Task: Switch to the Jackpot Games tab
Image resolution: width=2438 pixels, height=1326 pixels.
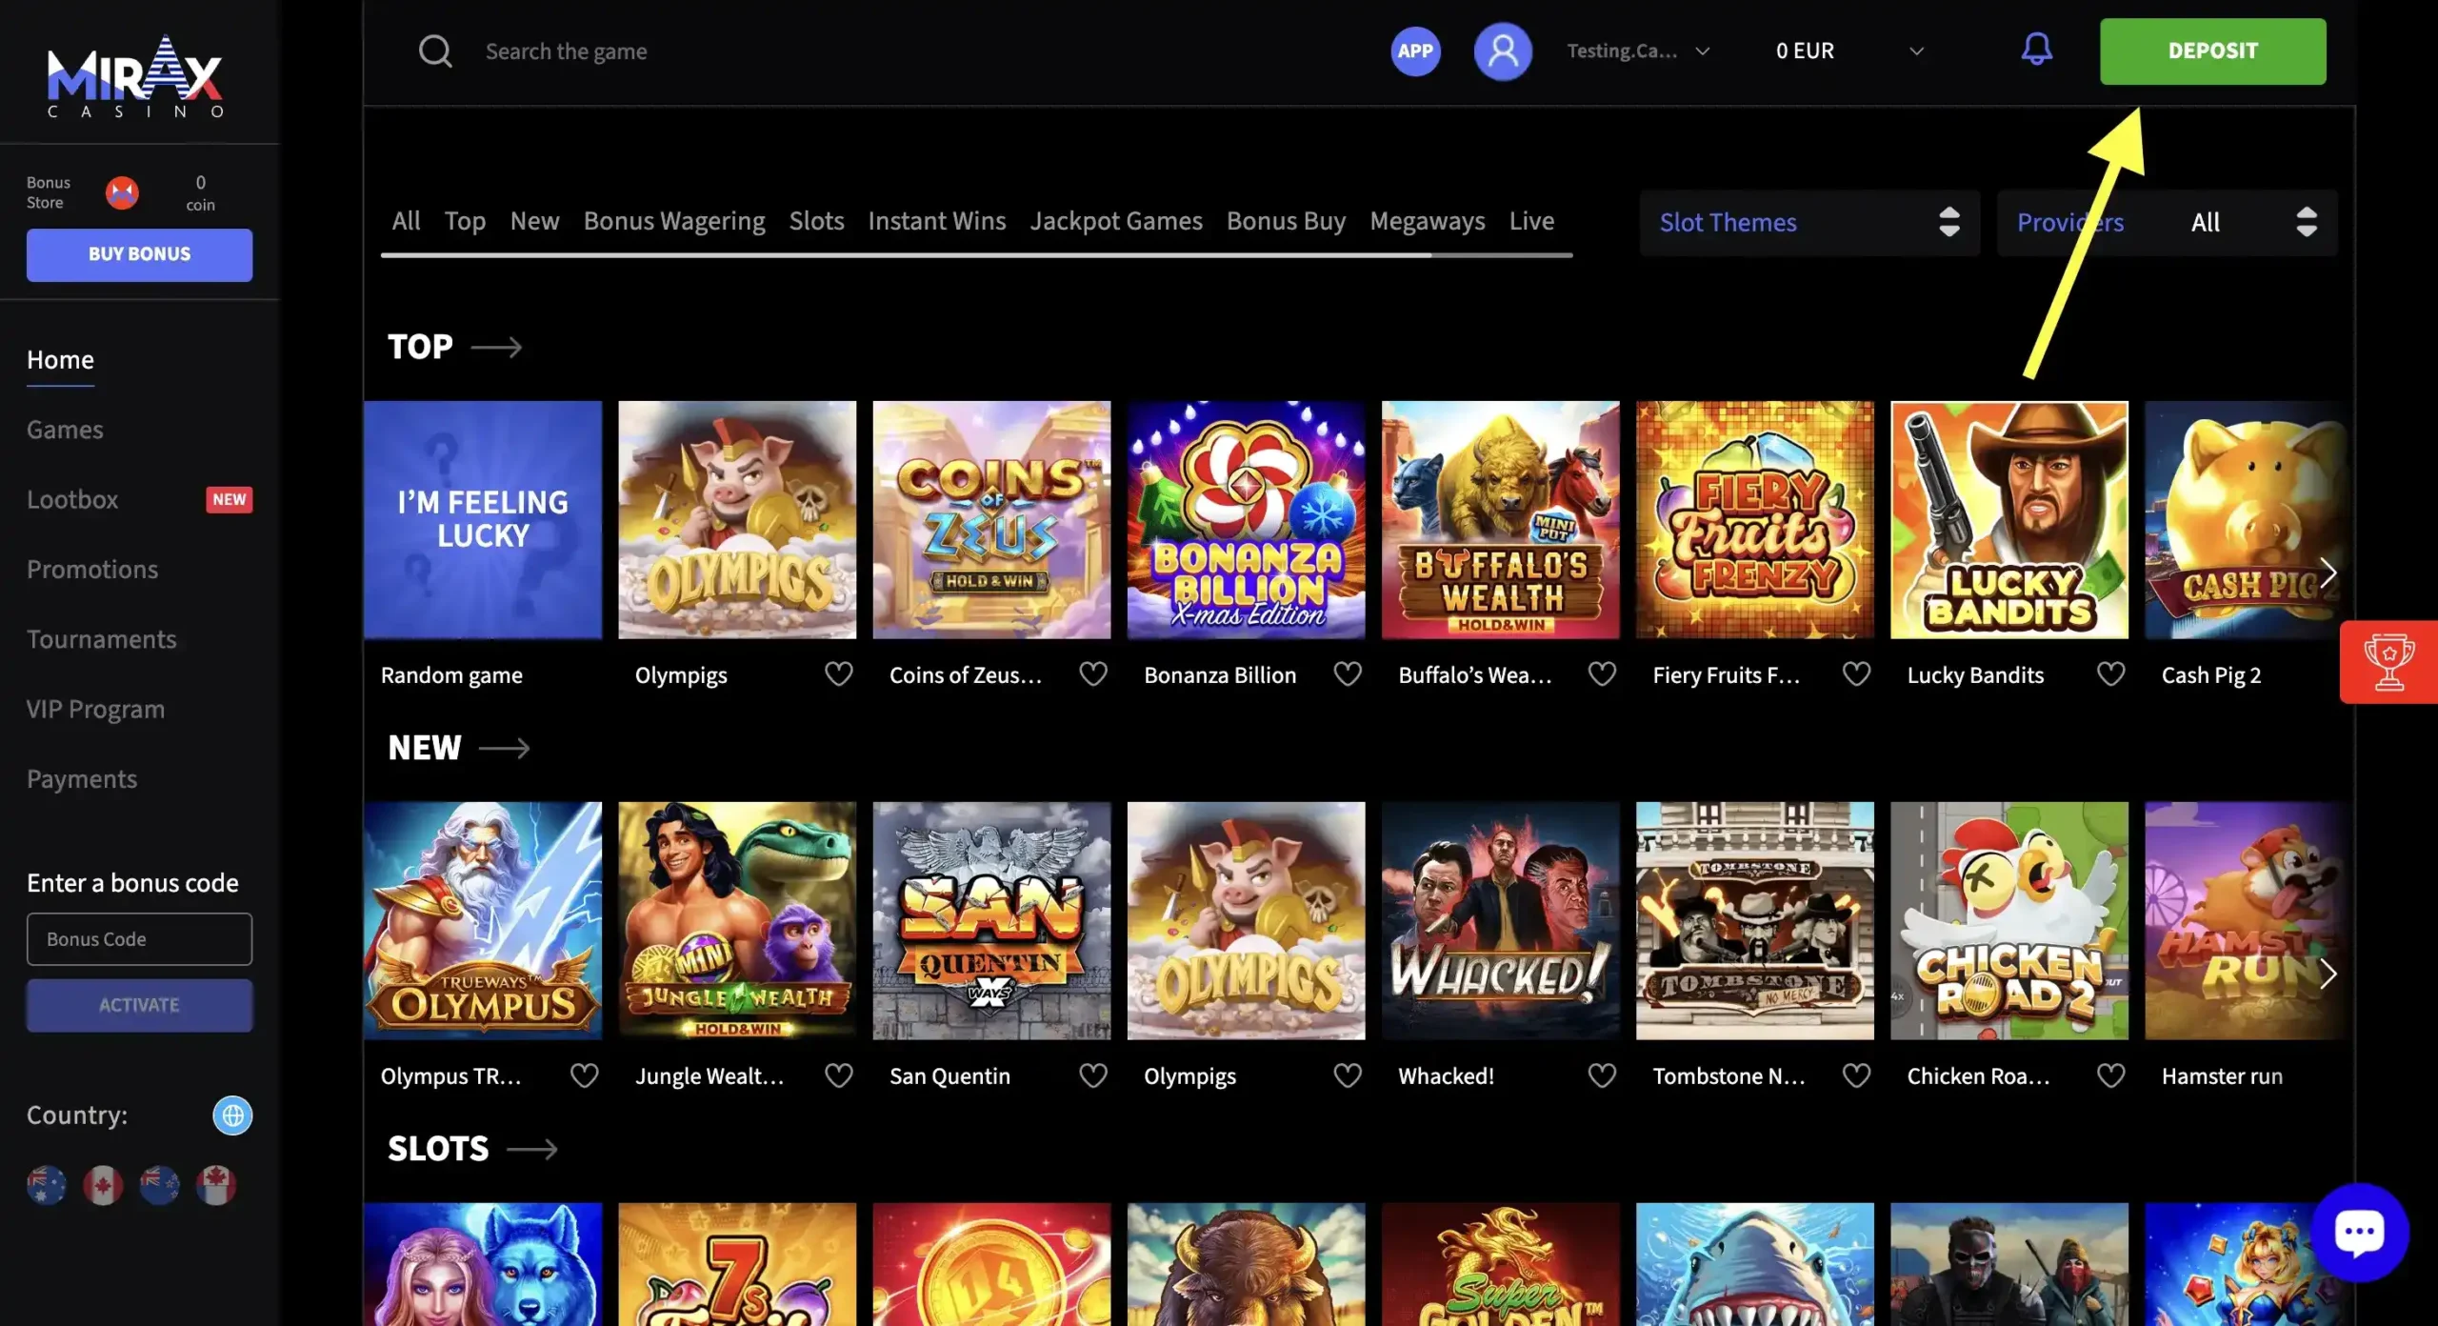Action: [x=1116, y=221]
